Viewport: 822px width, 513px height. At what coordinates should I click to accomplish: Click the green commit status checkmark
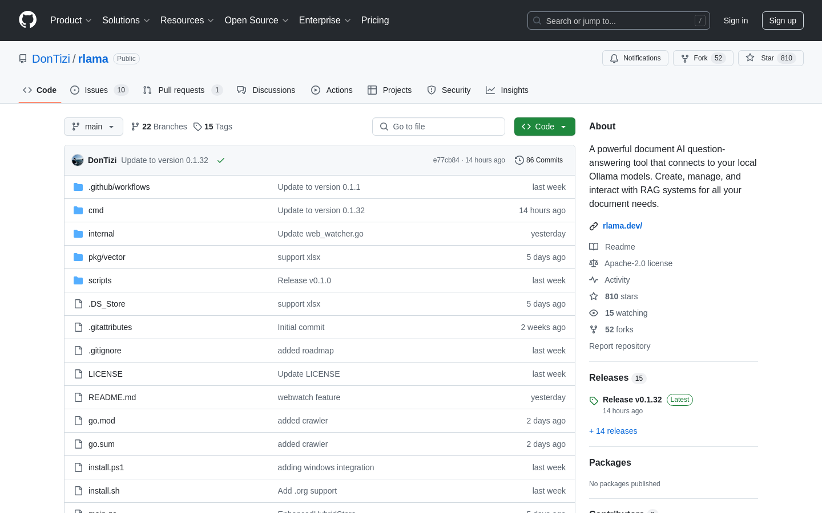(221, 160)
